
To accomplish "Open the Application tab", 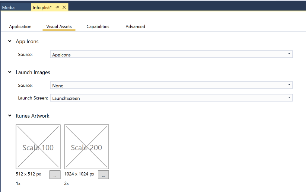I will point(20,26).
